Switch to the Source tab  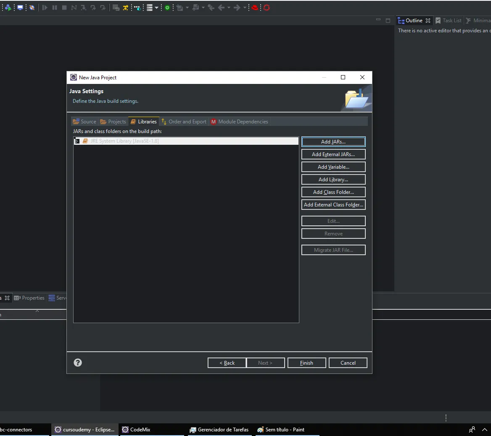84,122
